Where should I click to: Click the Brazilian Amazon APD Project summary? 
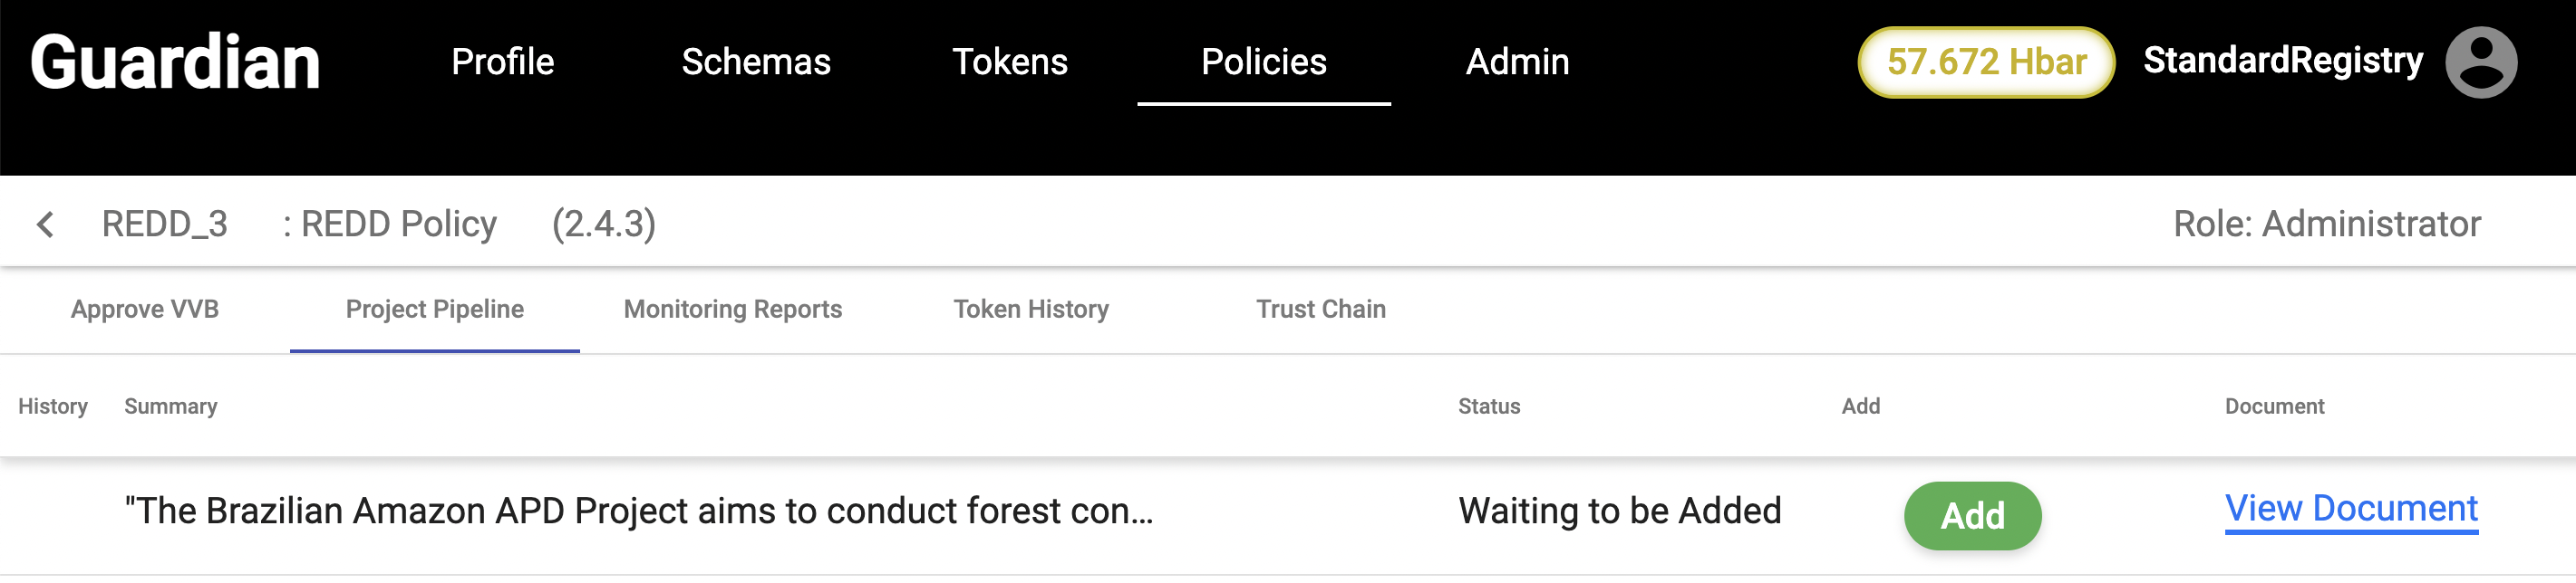coord(638,511)
